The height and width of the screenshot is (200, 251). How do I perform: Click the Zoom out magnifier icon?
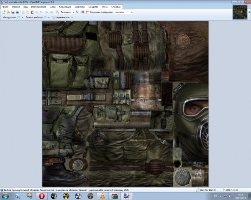57,12
